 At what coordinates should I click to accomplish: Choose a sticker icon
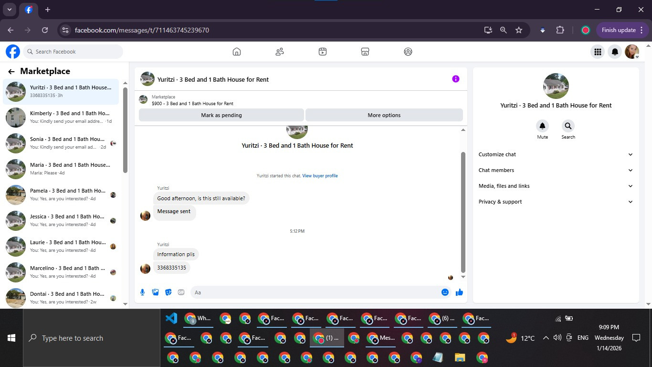[168, 292]
